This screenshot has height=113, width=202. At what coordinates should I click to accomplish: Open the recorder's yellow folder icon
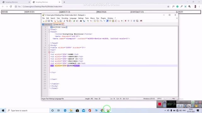tap(196, 106)
